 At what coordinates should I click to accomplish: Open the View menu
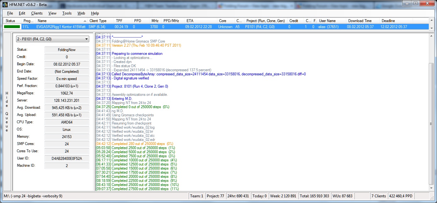pos(52,13)
